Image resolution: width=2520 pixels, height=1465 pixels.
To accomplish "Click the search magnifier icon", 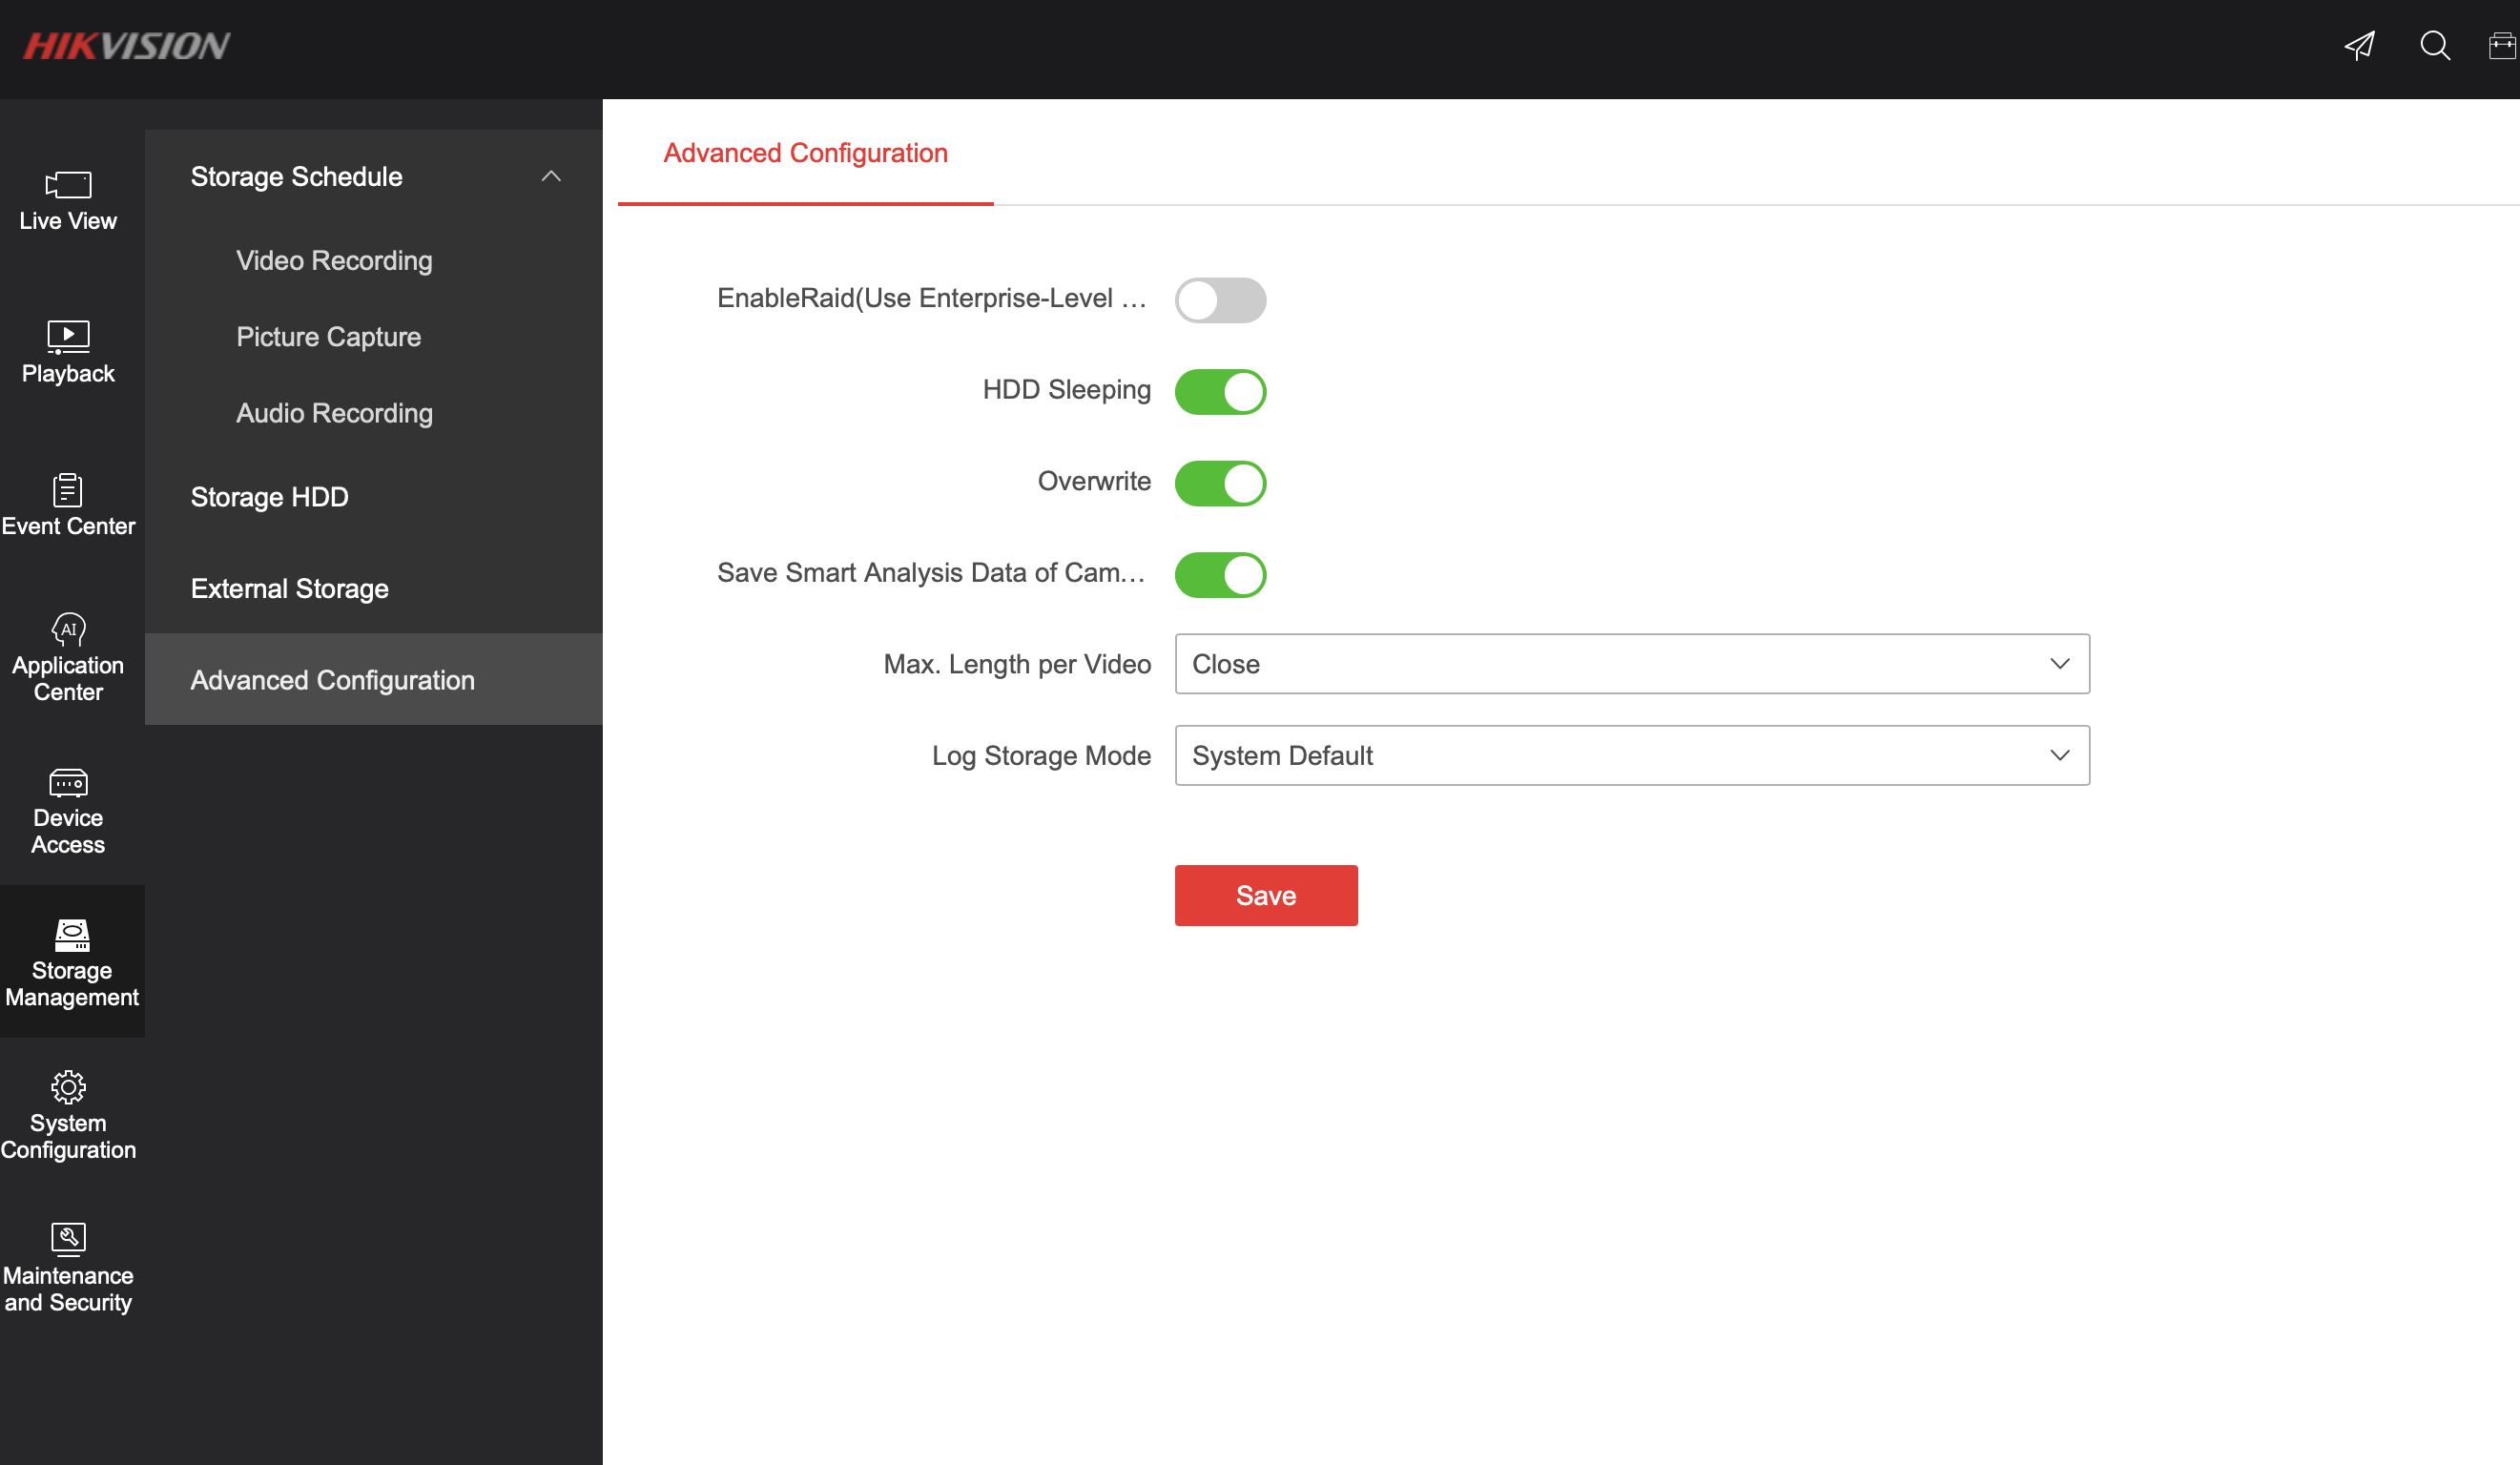I will (2434, 46).
